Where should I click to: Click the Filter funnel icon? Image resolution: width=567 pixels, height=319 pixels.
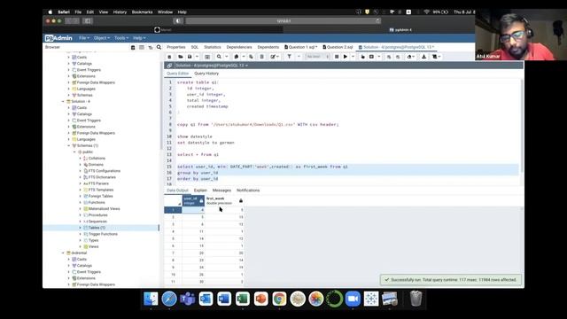290,57
